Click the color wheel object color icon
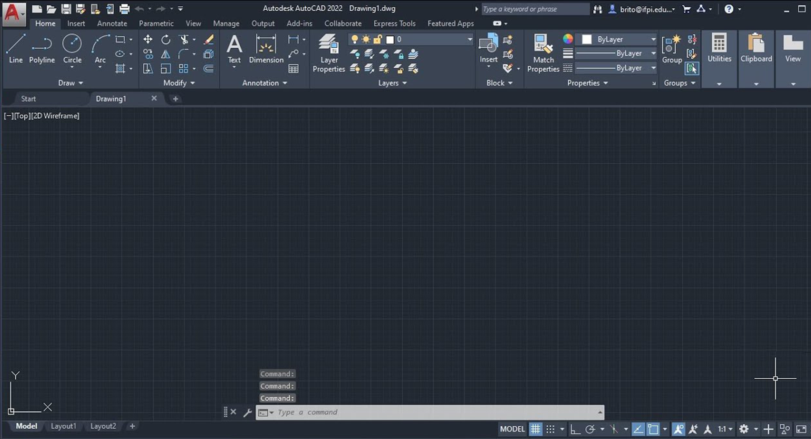Image resolution: width=811 pixels, height=439 pixels. tap(568, 39)
